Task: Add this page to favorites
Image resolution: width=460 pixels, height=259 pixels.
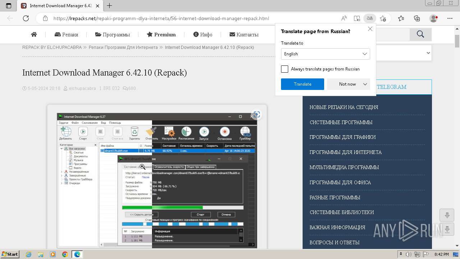Action: pyautogui.click(x=383, y=18)
